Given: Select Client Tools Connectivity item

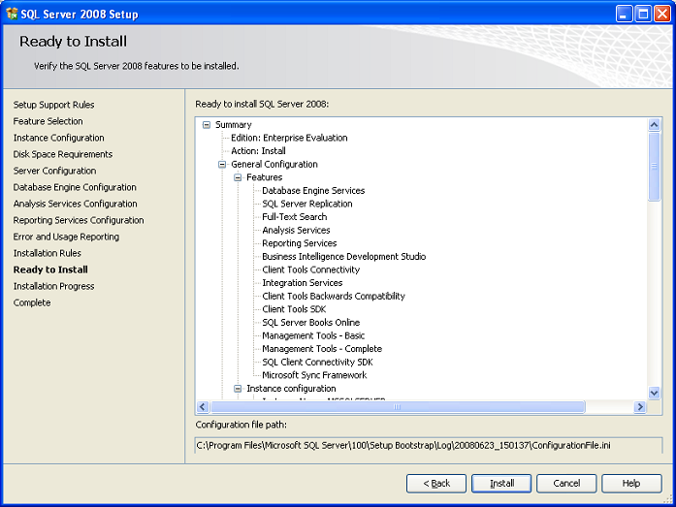Looking at the screenshot, I should click(310, 269).
